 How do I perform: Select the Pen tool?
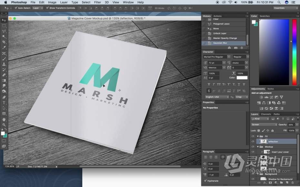pyautogui.click(x=4, y=97)
